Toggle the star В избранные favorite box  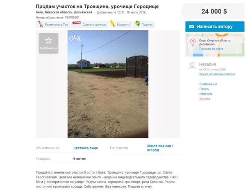pyautogui.click(x=48, y=43)
